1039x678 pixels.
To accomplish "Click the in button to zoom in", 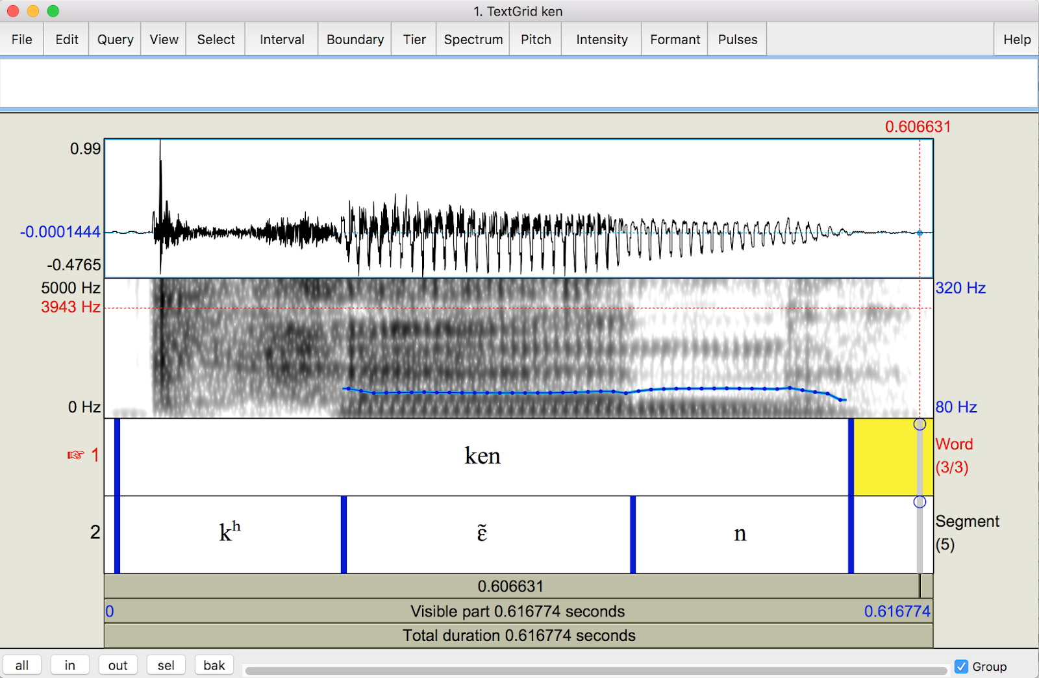I will click(x=69, y=664).
